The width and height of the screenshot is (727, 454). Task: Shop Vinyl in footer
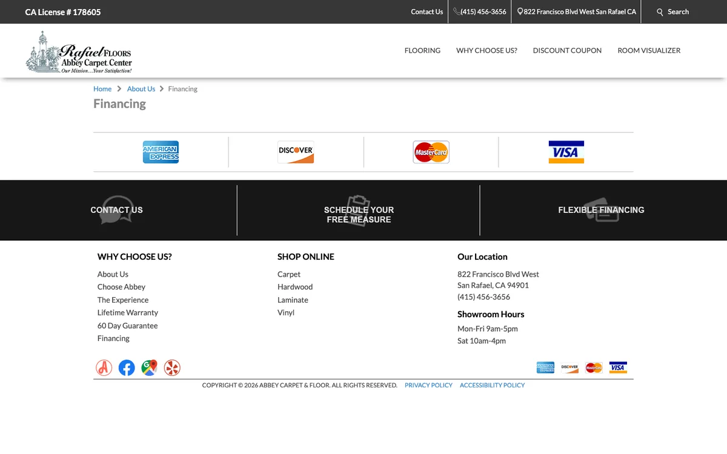click(x=286, y=313)
